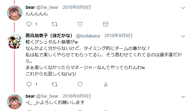Reply to 穂高加奈子's tweet
Image resolution: width=185 pixels, height=111 pixels.
(x=29, y=84)
